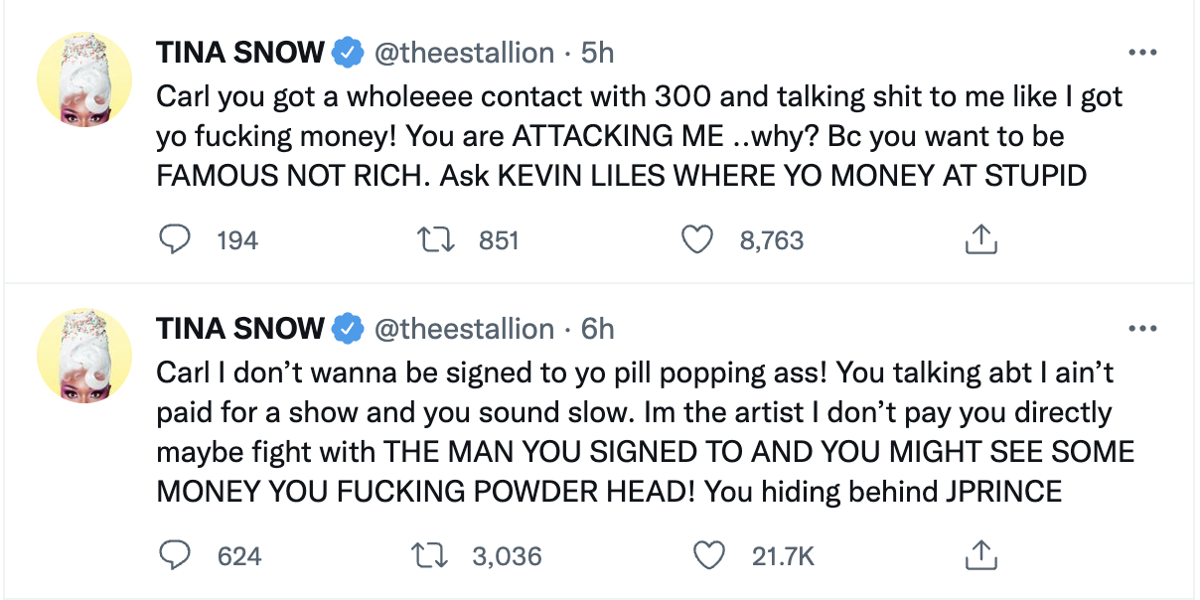
Task: Open more options on the 6h tweet
Action: tap(1143, 328)
